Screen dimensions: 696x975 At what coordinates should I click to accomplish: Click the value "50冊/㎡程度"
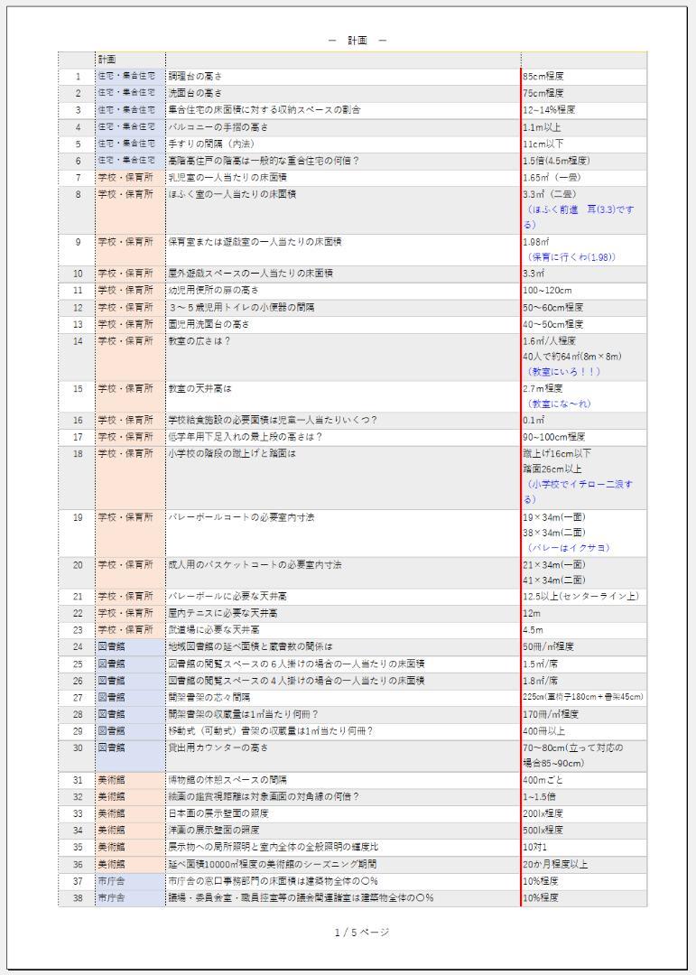click(548, 647)
